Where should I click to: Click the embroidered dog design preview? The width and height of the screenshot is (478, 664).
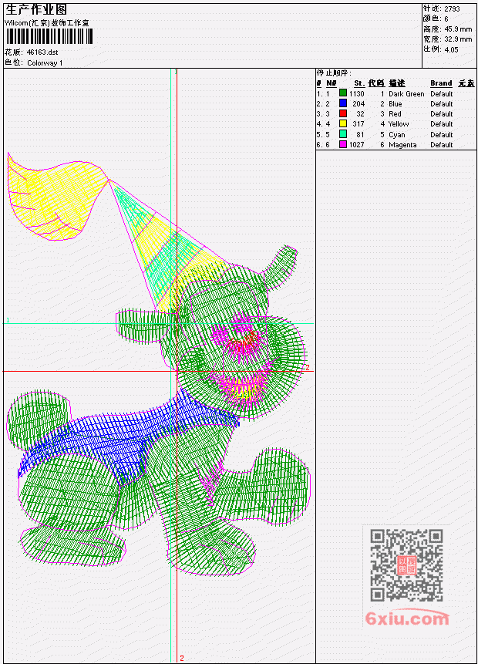point(159,364)
